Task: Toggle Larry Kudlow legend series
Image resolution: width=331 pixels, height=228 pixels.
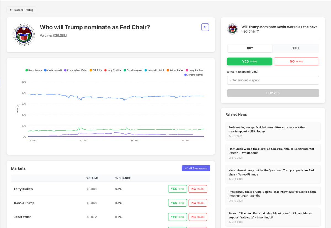Action: click(x=194, y=70)
